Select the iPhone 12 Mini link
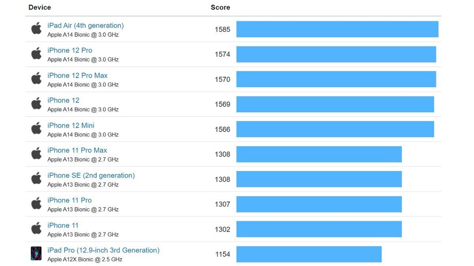 [71, 125]
